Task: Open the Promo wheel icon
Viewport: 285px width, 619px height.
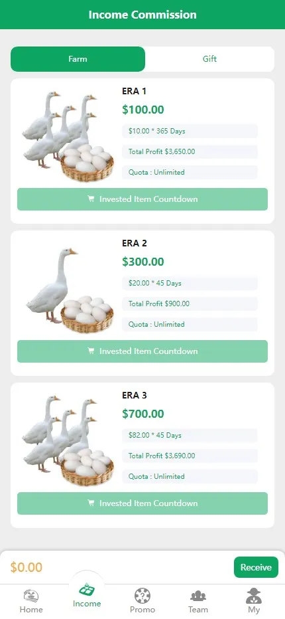Action: (142, 595)
